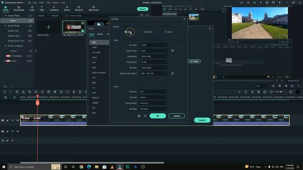Click Cancel in the Settings dialog
Screen dimensions: 303x170
click(177, 116)
